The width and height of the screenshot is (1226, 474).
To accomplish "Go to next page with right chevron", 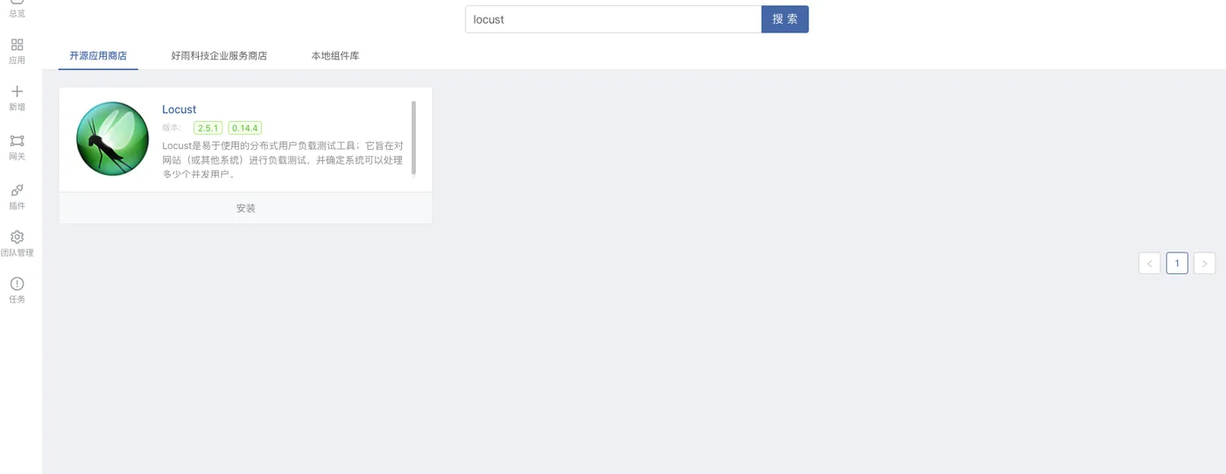I will (x=1204, y=263).
